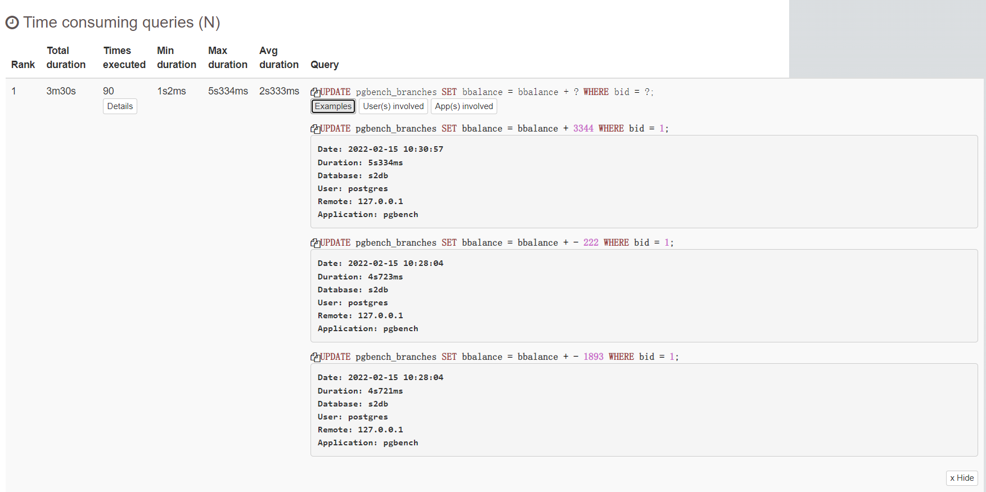This screenshot has width=986, height=492.
Task: Select the 2s333ms avg duration value
Action: [x=279, y=91]
